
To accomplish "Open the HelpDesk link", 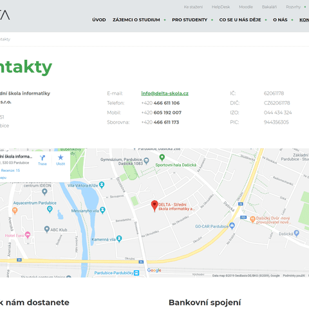I will [x=221, y=7].
